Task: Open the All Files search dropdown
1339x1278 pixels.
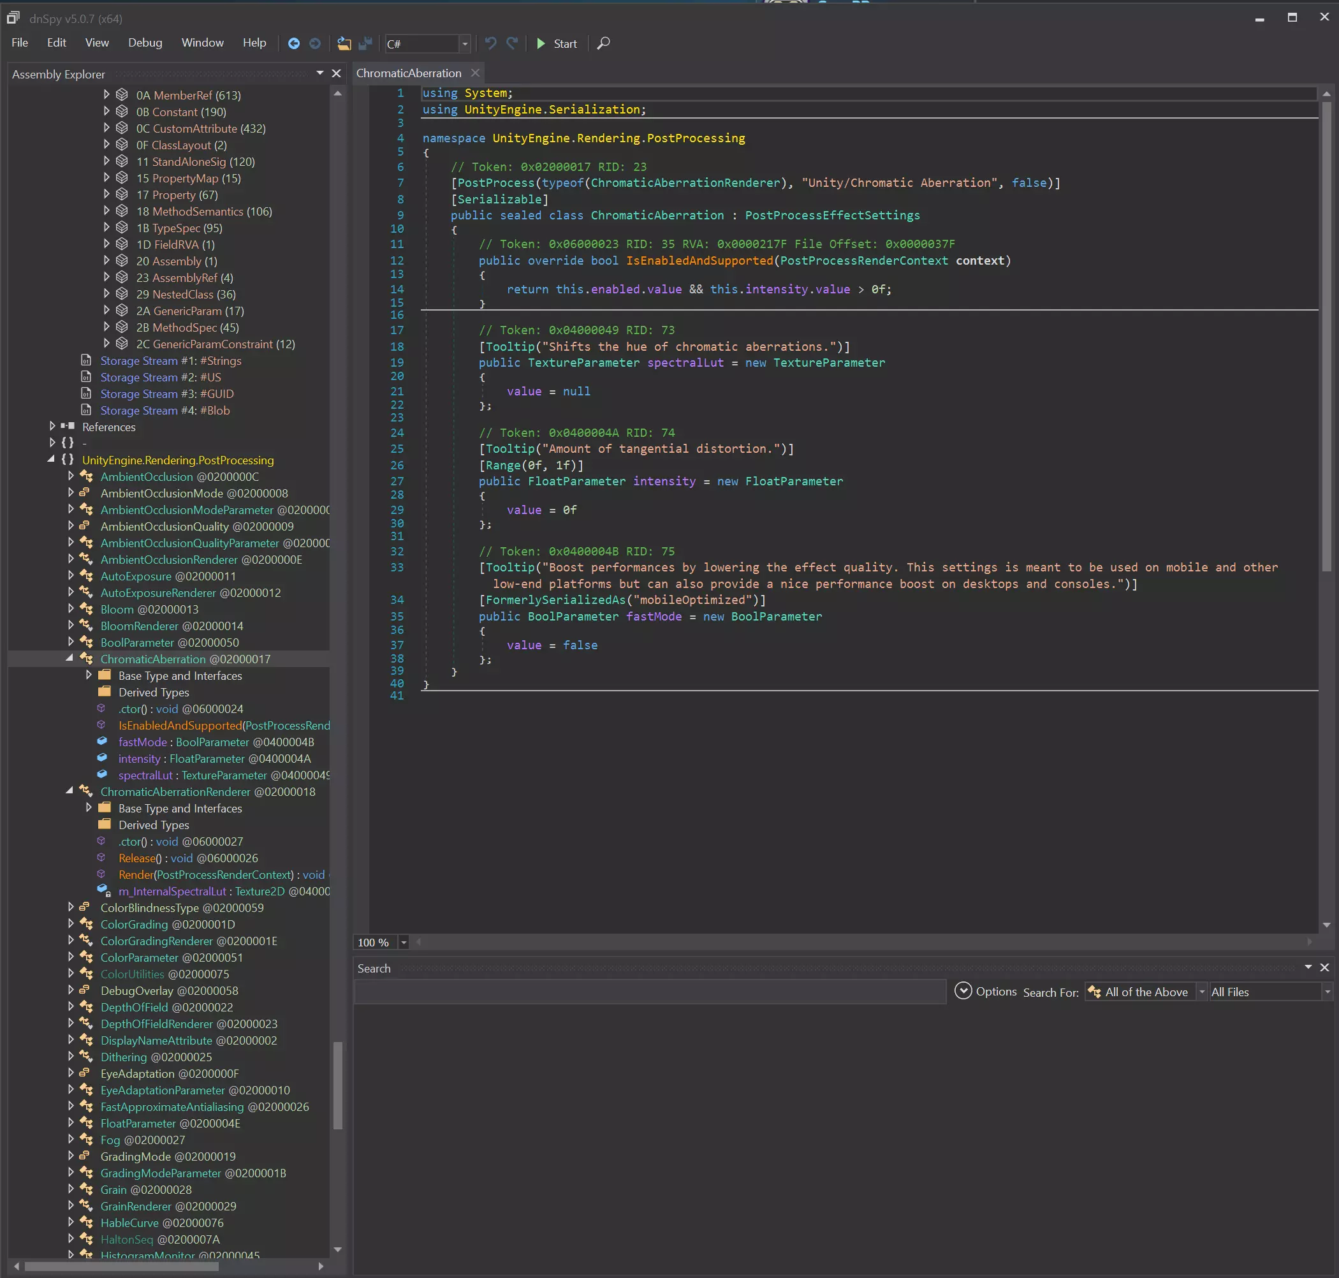Action: (1327, 992)
